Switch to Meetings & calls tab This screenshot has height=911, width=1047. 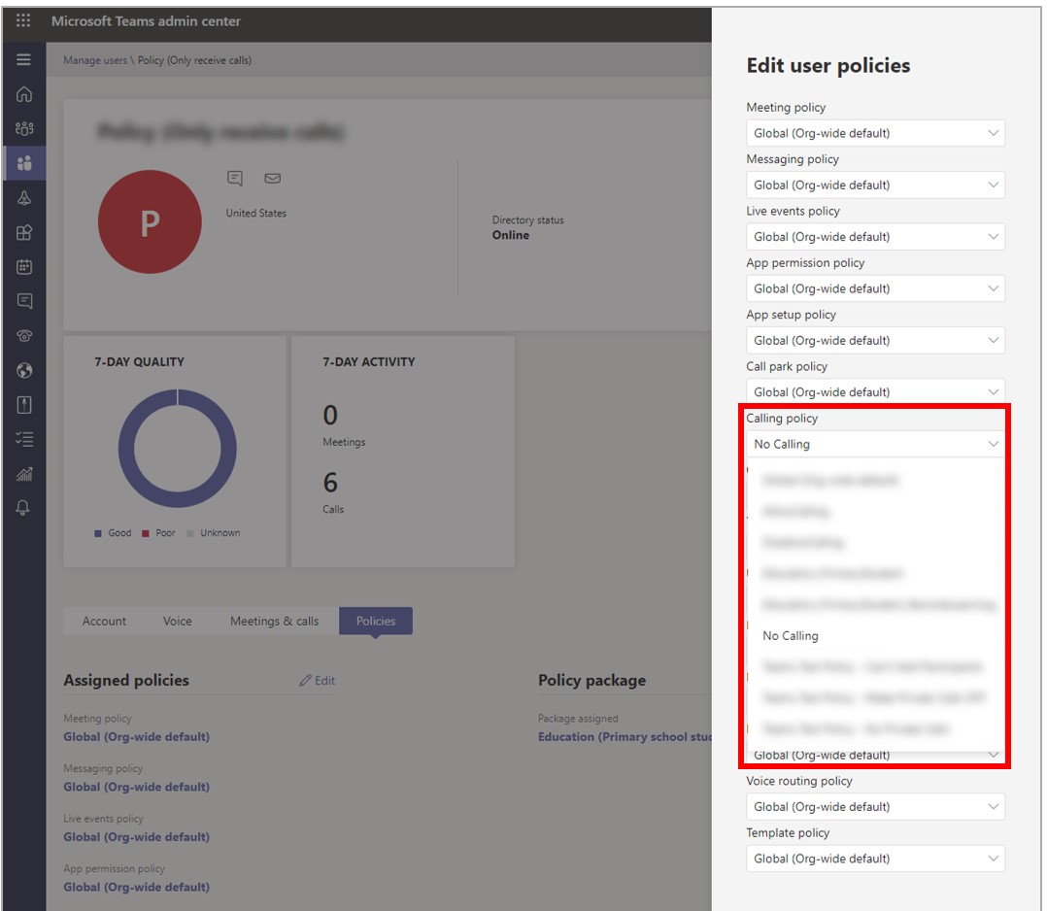[275, 622]
